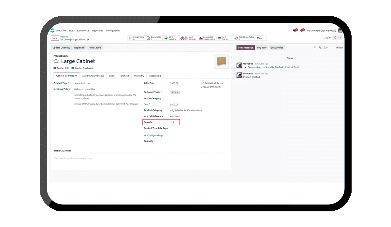The image size is (391, 227).
Task: Open On Hand 500.00 Units button
Action: point(188,38)
